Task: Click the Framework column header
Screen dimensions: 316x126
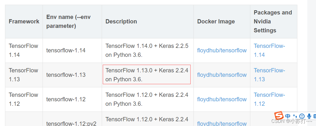Action: [24, 21]
